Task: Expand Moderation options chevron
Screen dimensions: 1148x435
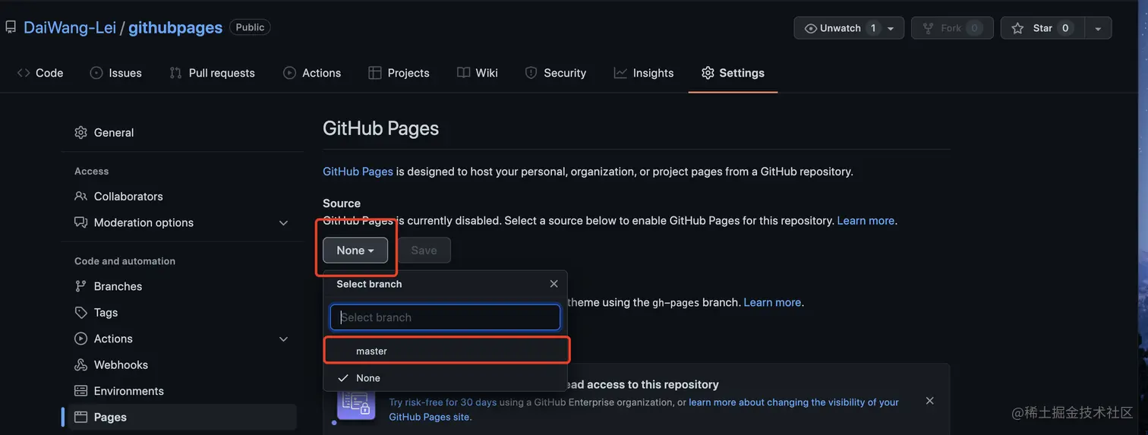Action: [x=283, y=222]
